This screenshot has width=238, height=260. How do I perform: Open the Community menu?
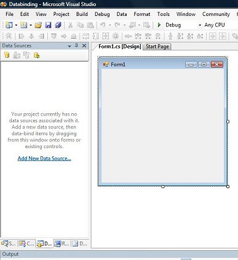216,14
